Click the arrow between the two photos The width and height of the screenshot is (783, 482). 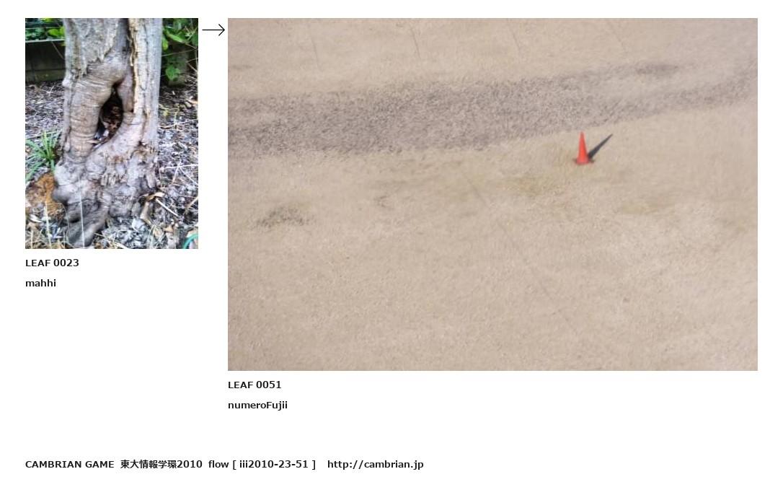point(213,30)
